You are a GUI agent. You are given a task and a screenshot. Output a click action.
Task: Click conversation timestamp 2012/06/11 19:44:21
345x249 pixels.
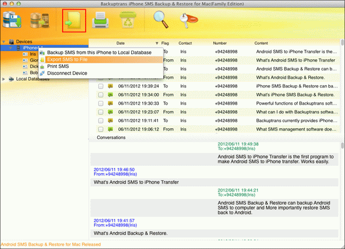click(238, 190)
